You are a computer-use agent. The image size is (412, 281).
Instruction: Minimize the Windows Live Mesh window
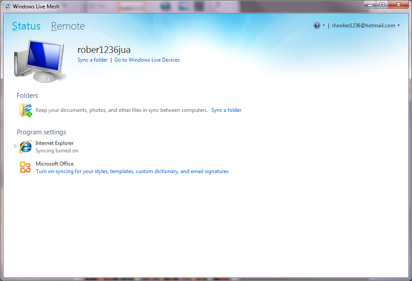370,4
